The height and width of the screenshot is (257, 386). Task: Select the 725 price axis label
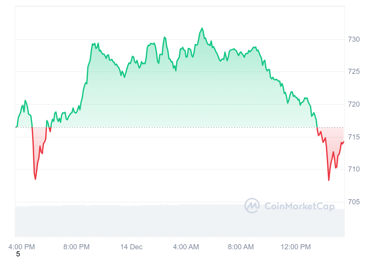click(354, 72)
